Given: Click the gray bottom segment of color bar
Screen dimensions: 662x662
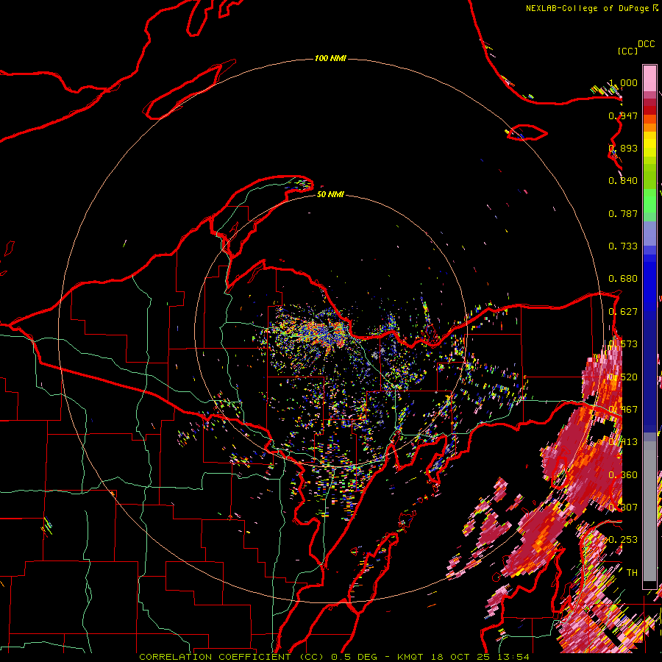Looking at the screenshot, I should pyautogui.click(x=649, y=511).
